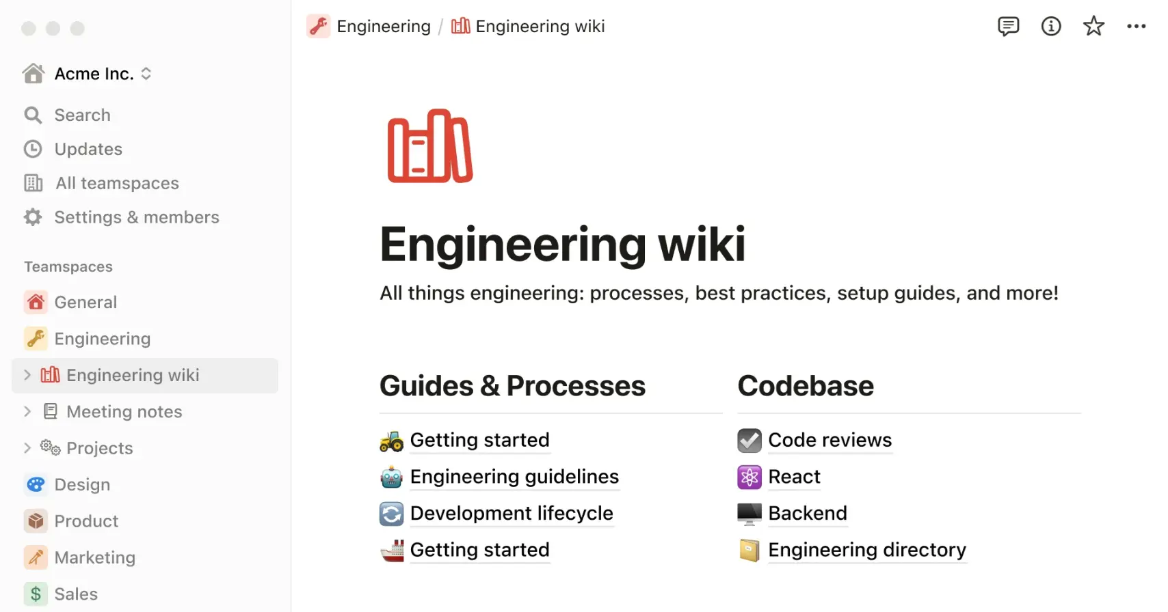
Task: Select the Sales teamspace
Action: 76,594
